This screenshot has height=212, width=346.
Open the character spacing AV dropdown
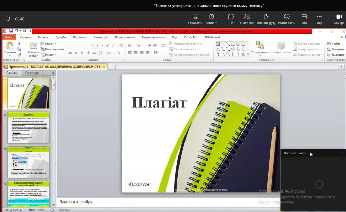[x=101, y=53]
